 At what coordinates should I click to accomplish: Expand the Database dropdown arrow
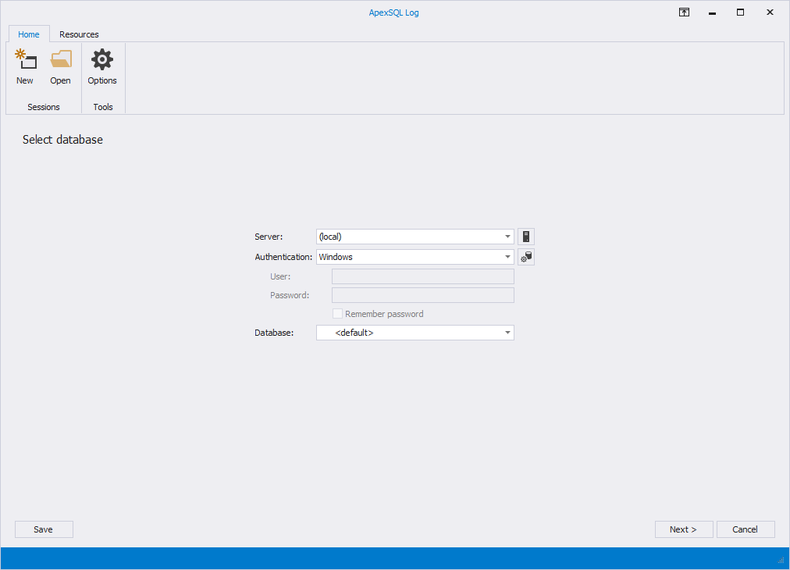click(507, 333)
